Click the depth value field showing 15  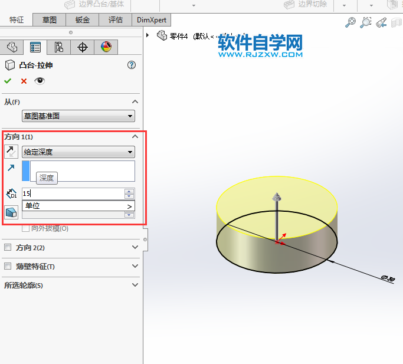click(73, 194)
